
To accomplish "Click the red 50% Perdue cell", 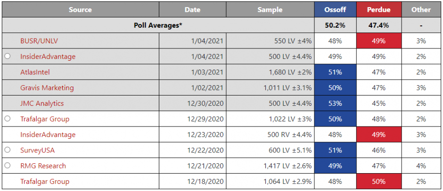I will click(x=378, y=182).
